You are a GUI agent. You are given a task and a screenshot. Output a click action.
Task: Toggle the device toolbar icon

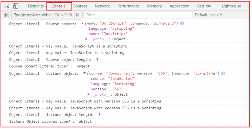coord(16,6)
